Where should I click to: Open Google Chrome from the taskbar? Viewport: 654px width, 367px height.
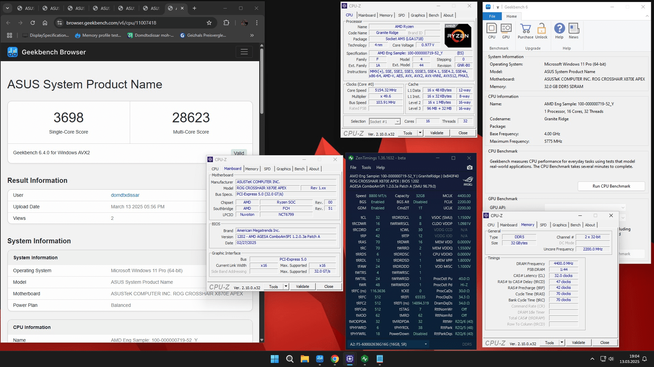click(x=335, y=359)
